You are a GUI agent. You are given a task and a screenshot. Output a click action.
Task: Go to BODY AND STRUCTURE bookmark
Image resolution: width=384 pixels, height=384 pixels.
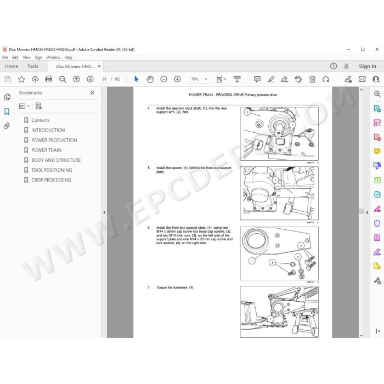click(x=56, y=160)
